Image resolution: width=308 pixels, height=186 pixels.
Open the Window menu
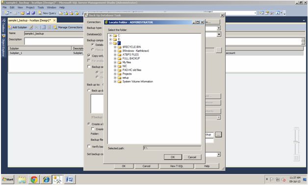coord(51,7)
